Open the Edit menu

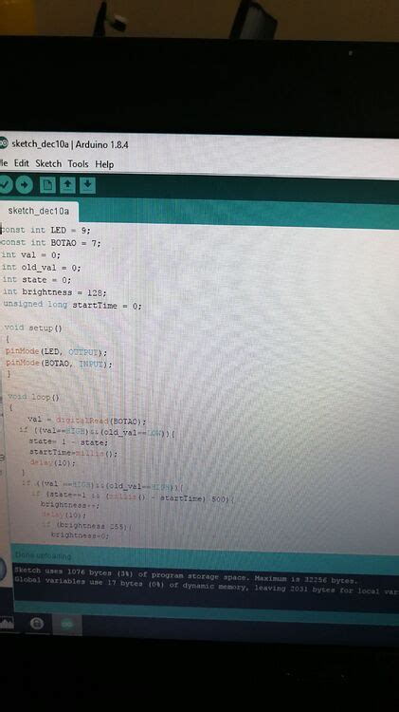point(21,163)
